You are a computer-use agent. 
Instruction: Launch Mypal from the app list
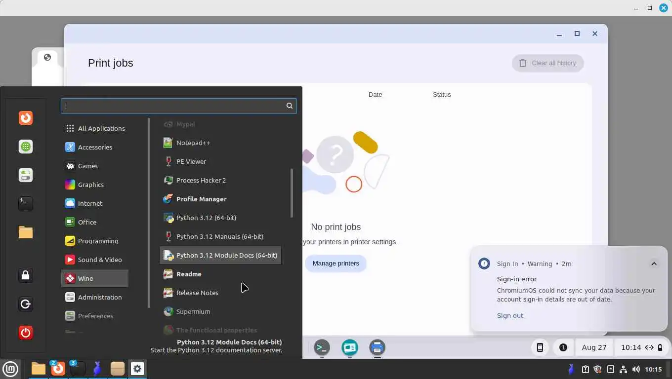(220, 124)
